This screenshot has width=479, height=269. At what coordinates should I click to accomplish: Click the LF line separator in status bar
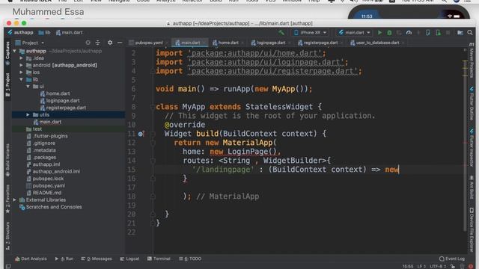point(421,266)
